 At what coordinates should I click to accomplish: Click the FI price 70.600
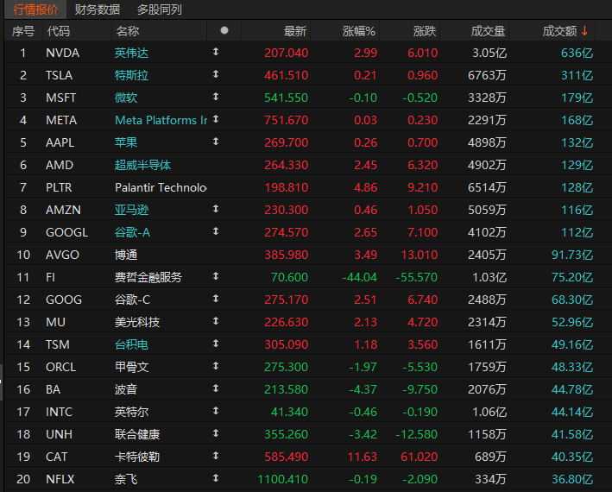[289, 277]
